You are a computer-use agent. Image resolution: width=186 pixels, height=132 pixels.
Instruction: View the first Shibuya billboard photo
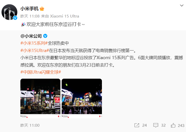point(40,98)
